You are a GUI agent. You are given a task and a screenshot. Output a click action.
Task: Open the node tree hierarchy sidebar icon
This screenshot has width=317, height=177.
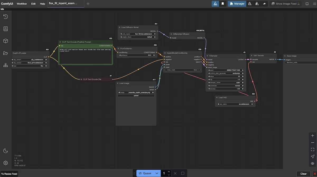coord(6,65)
